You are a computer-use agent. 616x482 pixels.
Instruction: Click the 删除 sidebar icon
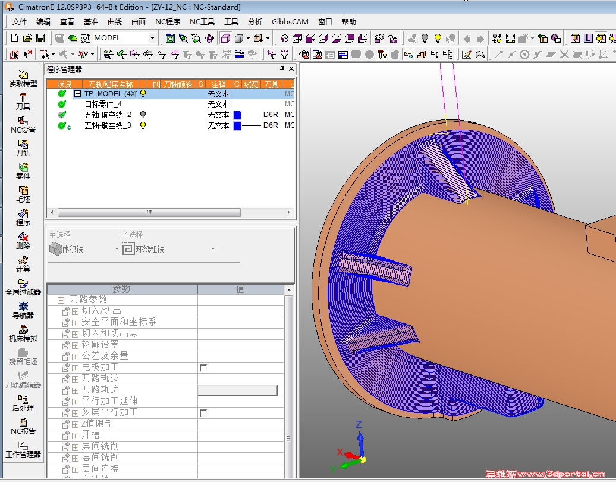pos(23,241)
